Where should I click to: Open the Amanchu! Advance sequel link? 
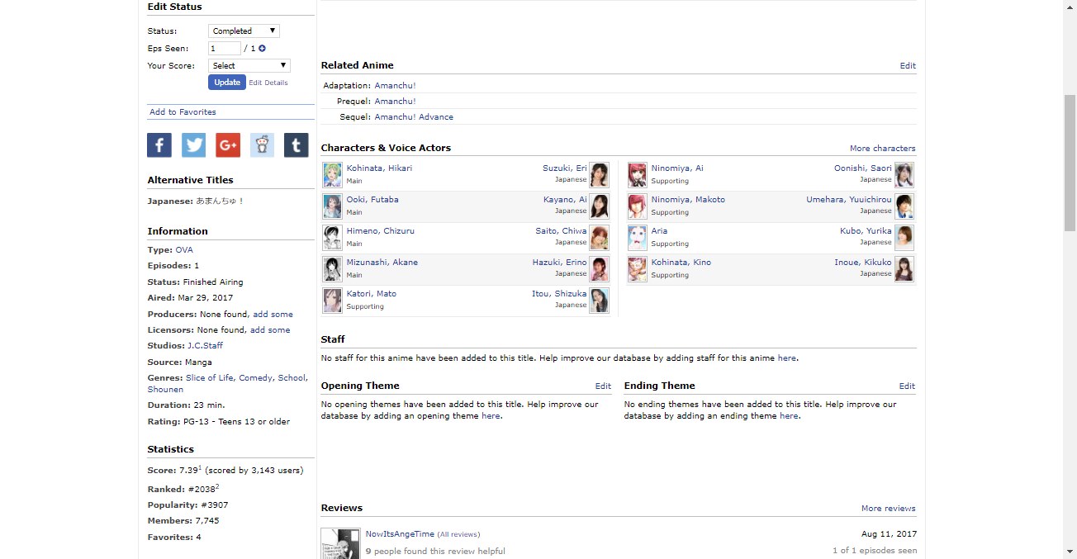(x=414, y=117)
